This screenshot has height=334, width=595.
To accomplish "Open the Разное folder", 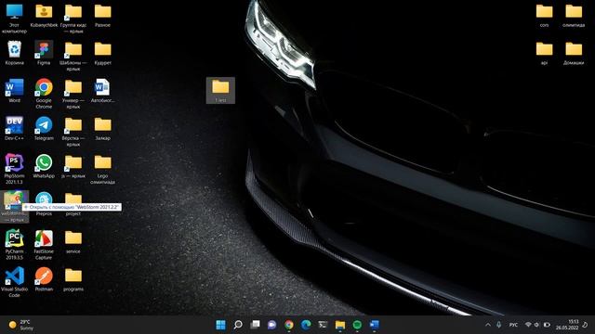I will coord(102,16).
